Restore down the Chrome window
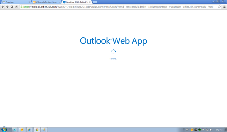This screenshot has width=227, height=132. 218,1
